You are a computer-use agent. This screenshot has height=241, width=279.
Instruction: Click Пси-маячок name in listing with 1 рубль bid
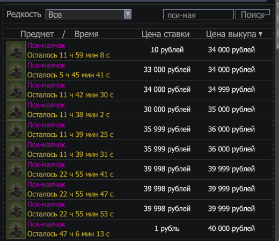click(46, 224)
